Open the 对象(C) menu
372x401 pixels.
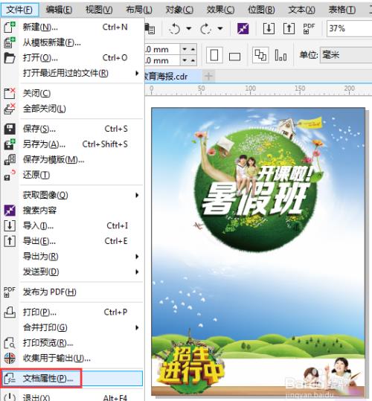(179, 10)
